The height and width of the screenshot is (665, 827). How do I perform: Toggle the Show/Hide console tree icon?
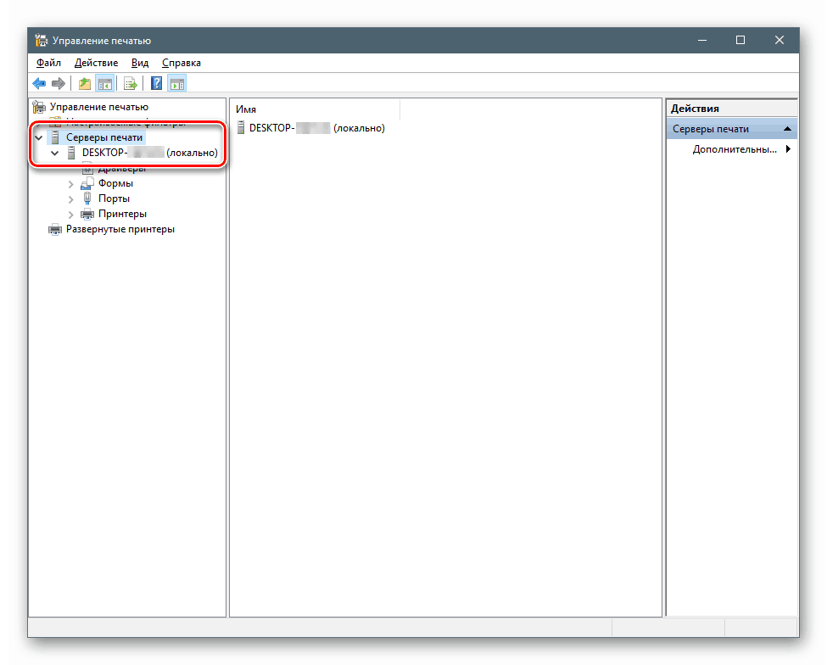[x=105, y=83]
